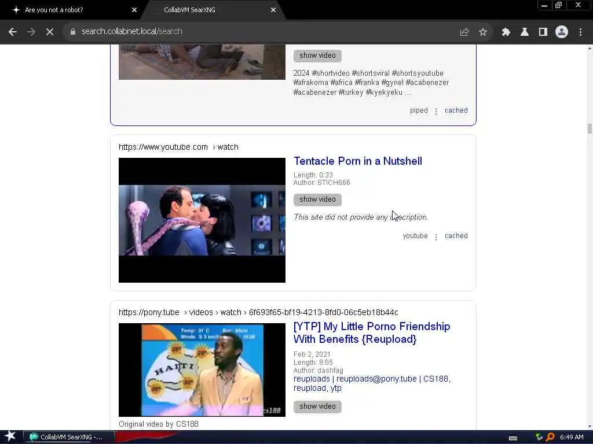This screenshot has width=593, height=444.
Task: Click 'Original video by CS188' text
Action: (x=159, y=424)
